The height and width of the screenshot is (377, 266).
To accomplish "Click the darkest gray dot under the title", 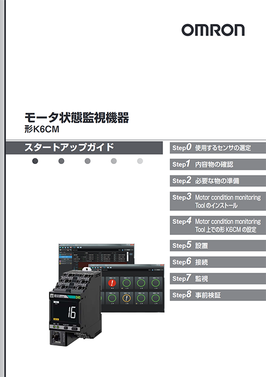I will click(35, 161).
